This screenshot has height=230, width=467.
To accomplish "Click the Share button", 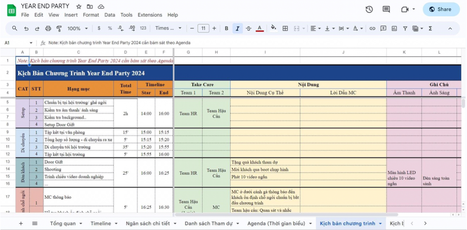I will (441, 9).
